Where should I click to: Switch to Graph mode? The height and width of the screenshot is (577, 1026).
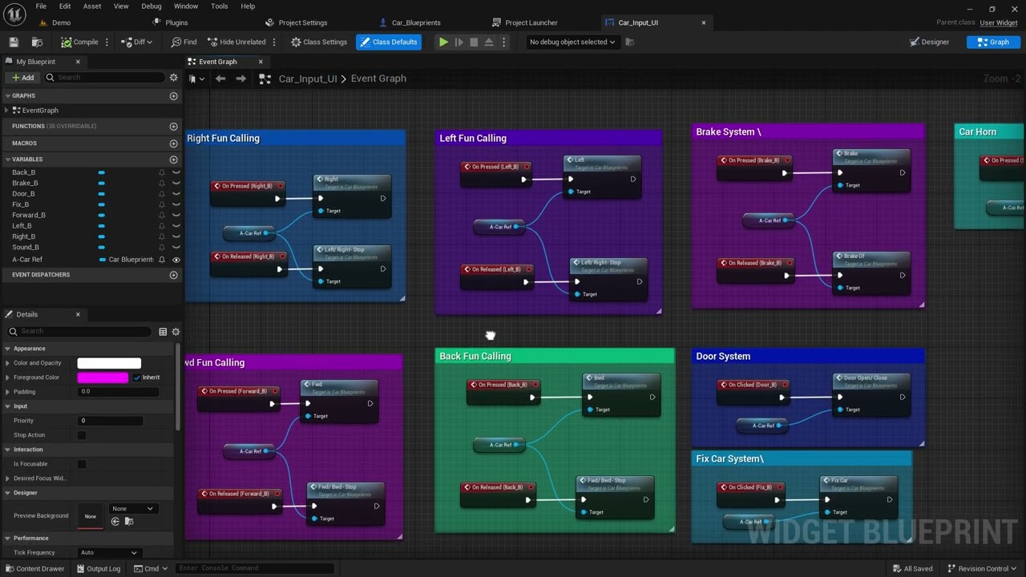click(x=993, y=42)
